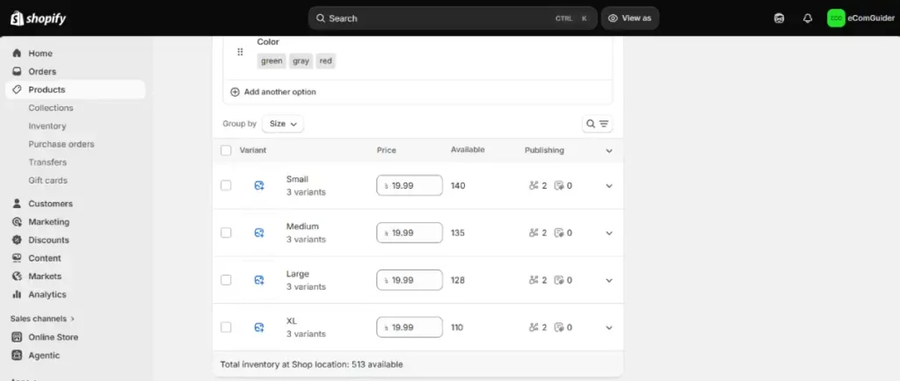Screen dimensions: 900x381
Task: Click the Online Store icon
Action: click(18, 337)
